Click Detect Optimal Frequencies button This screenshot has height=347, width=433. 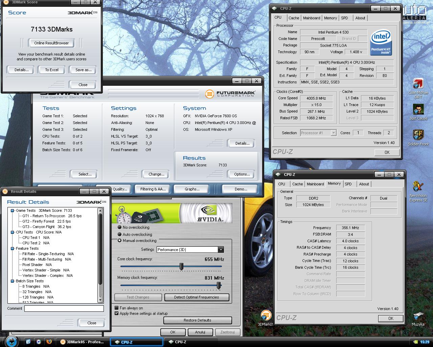coord(197,297)
